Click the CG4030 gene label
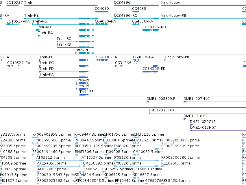 pyautogui.click(x=102, y=9)
